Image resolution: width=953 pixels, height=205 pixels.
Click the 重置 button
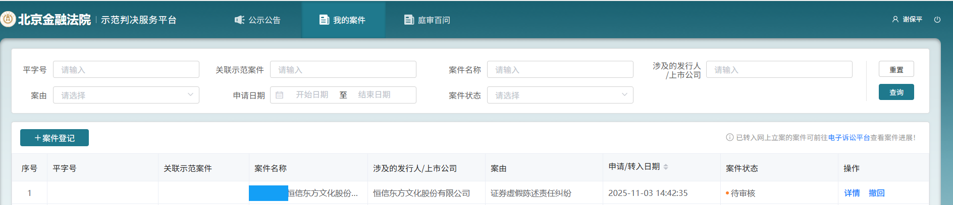(x=896, y=69)
